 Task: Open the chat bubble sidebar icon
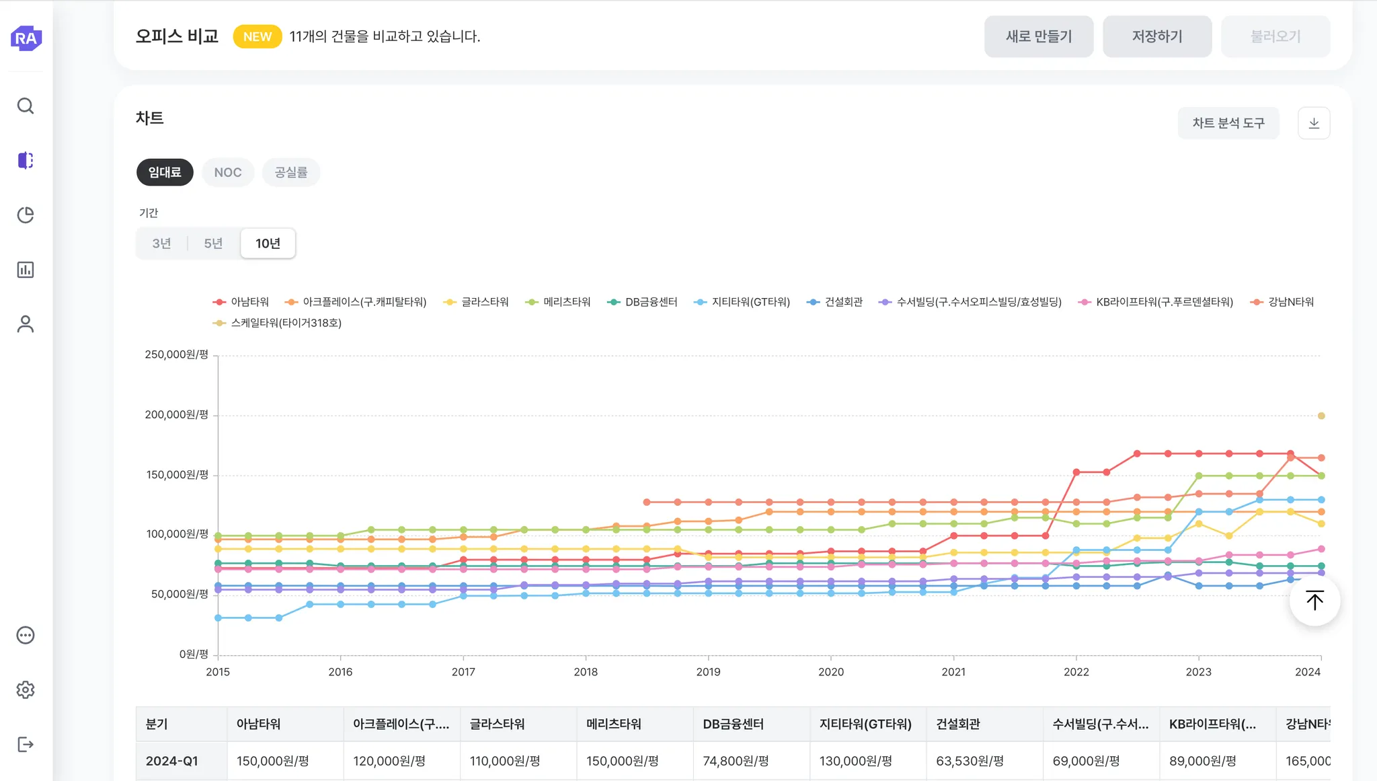coord(26,635)
